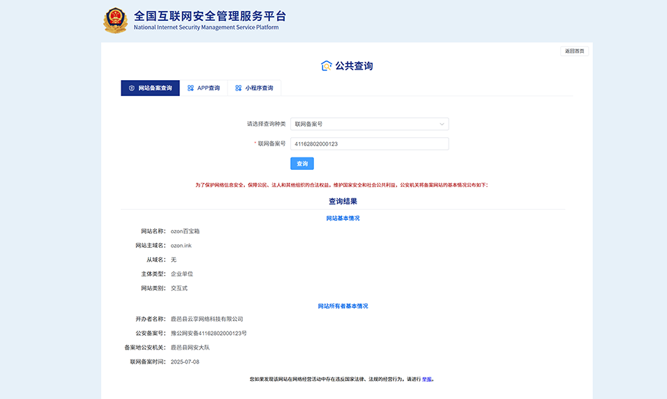Viewport: 667px width, 399px height.
Task: Click the 网站主域名 field label
Action: (x=151, y=245)
